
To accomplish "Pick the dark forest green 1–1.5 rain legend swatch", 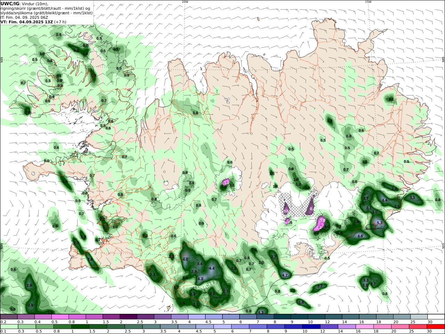I will [80, 326].
